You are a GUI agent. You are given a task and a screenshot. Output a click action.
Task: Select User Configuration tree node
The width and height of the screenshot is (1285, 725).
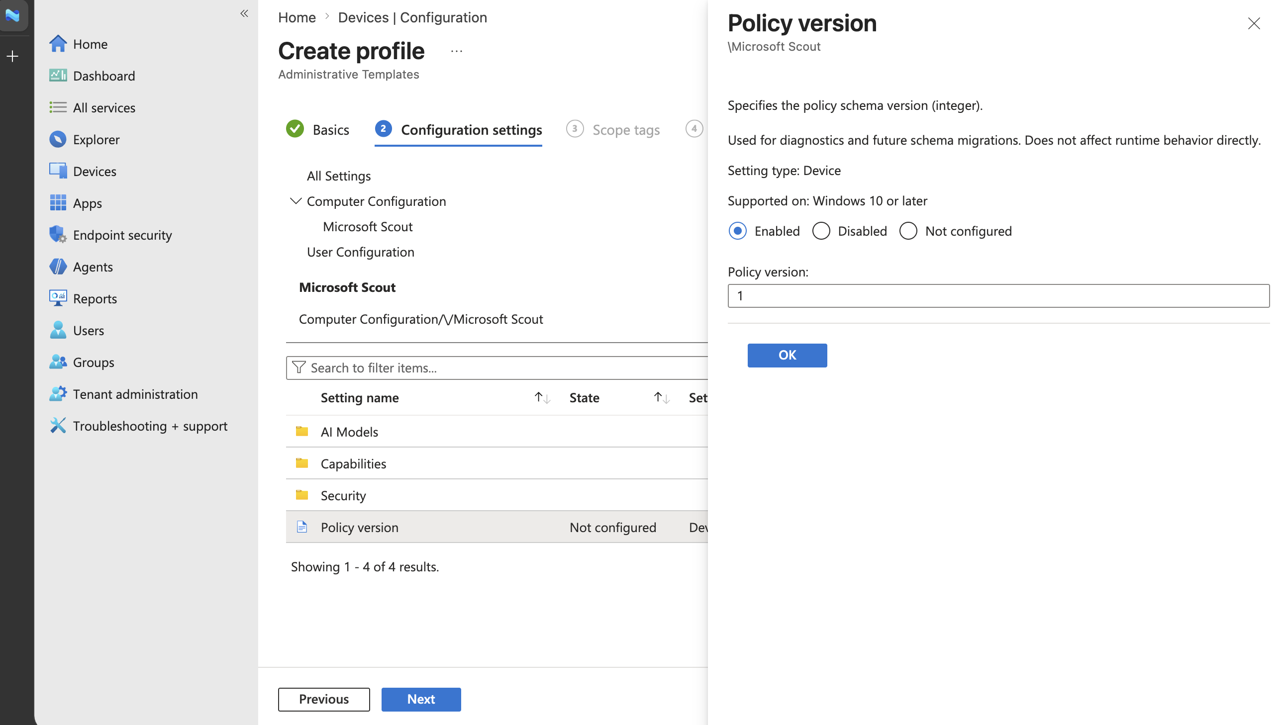click(x=360, y=252)
